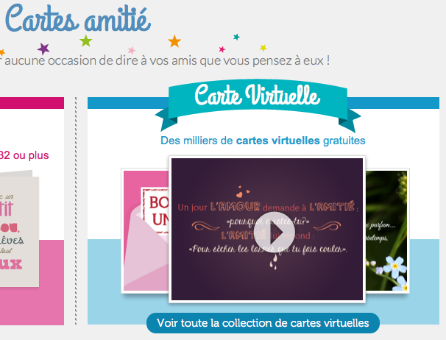Viewport: 446px width, 340px height.
Task: Click the orange star decoration
Action: [174, 41]
